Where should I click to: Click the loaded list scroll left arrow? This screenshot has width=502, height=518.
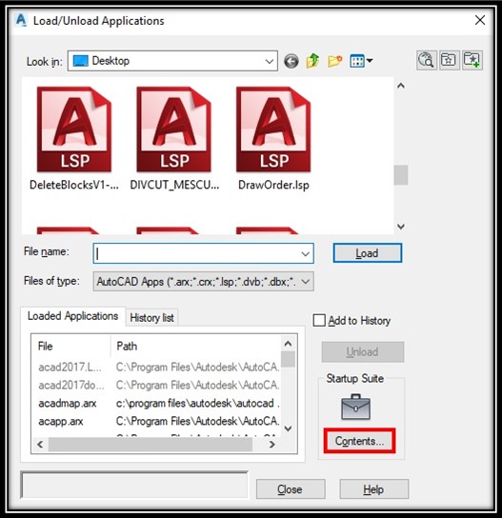pyautogui.click(x=40, y=445)
